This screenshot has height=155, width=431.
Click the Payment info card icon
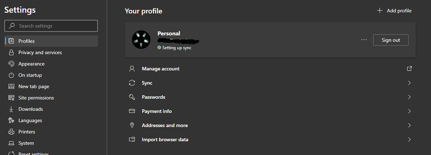point(132,111)
